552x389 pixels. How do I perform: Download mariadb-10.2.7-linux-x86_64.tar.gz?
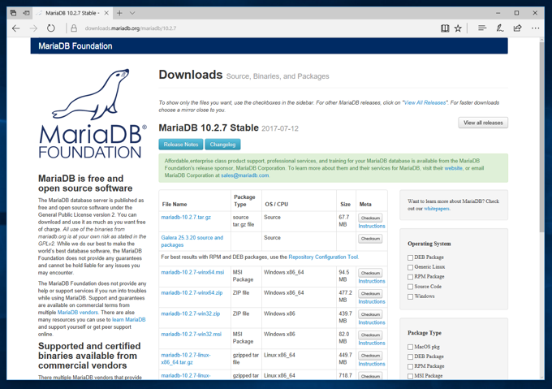tap(186, 358)
